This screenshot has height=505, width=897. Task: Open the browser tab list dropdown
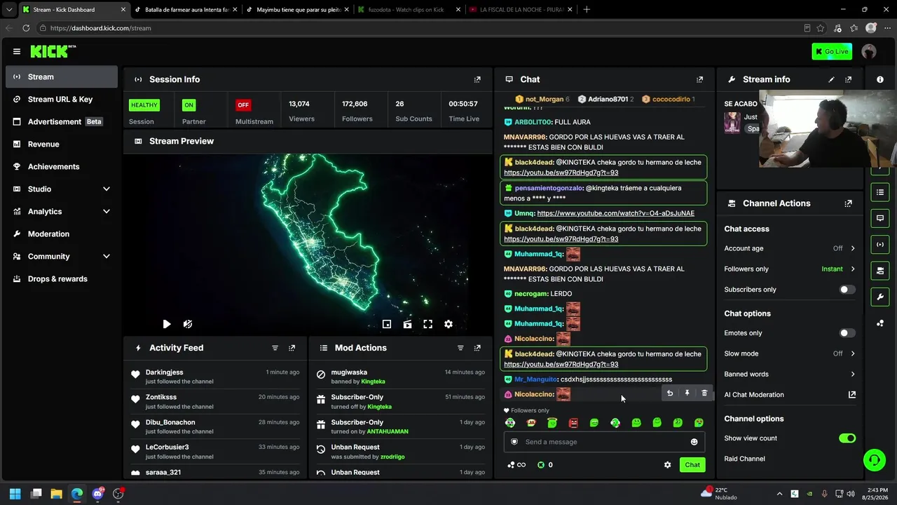coord(9,10)
